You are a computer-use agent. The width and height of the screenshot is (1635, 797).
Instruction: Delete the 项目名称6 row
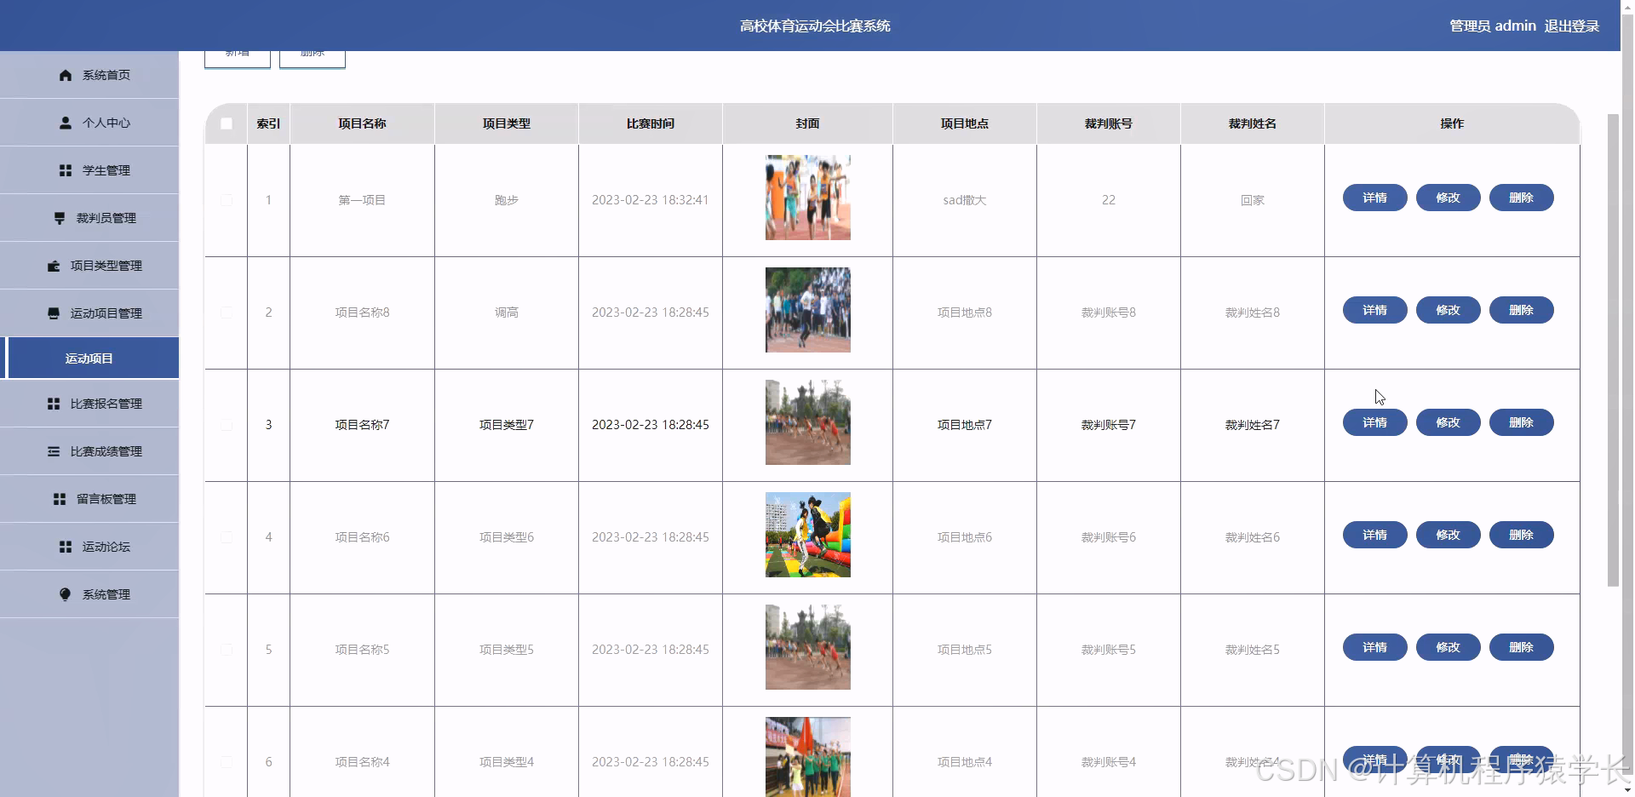coord(1521,535)
